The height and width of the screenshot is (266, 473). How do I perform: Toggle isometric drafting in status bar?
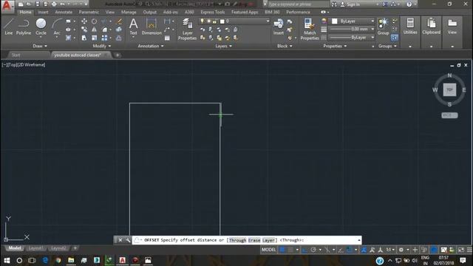[x=327, y=250]
